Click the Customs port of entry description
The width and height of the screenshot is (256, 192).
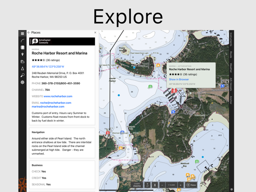coord(61,117)
